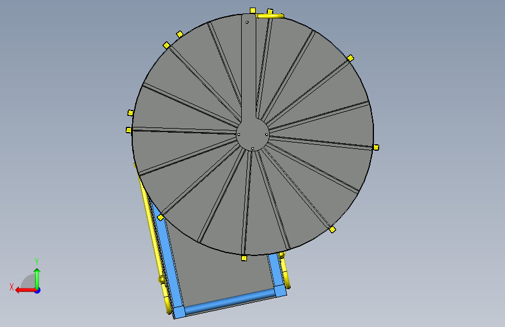Select the blue roller bar at frame bottom

[x=229, y=301]
